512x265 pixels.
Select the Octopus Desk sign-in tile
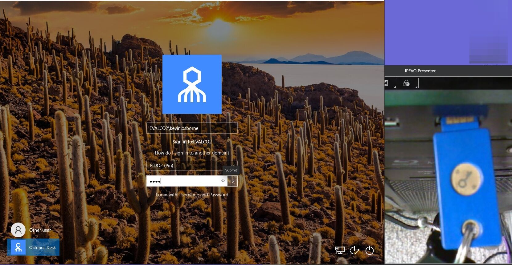pos(33,247)
